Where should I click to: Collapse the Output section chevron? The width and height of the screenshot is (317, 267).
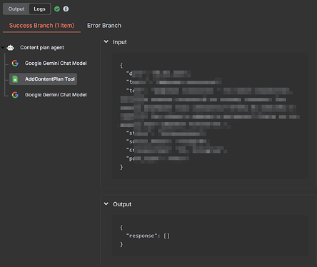pos(106,204)
